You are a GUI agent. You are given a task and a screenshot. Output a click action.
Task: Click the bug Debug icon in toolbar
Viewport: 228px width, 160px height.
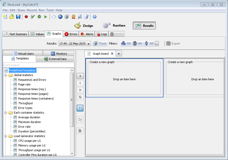click(39, 17)
